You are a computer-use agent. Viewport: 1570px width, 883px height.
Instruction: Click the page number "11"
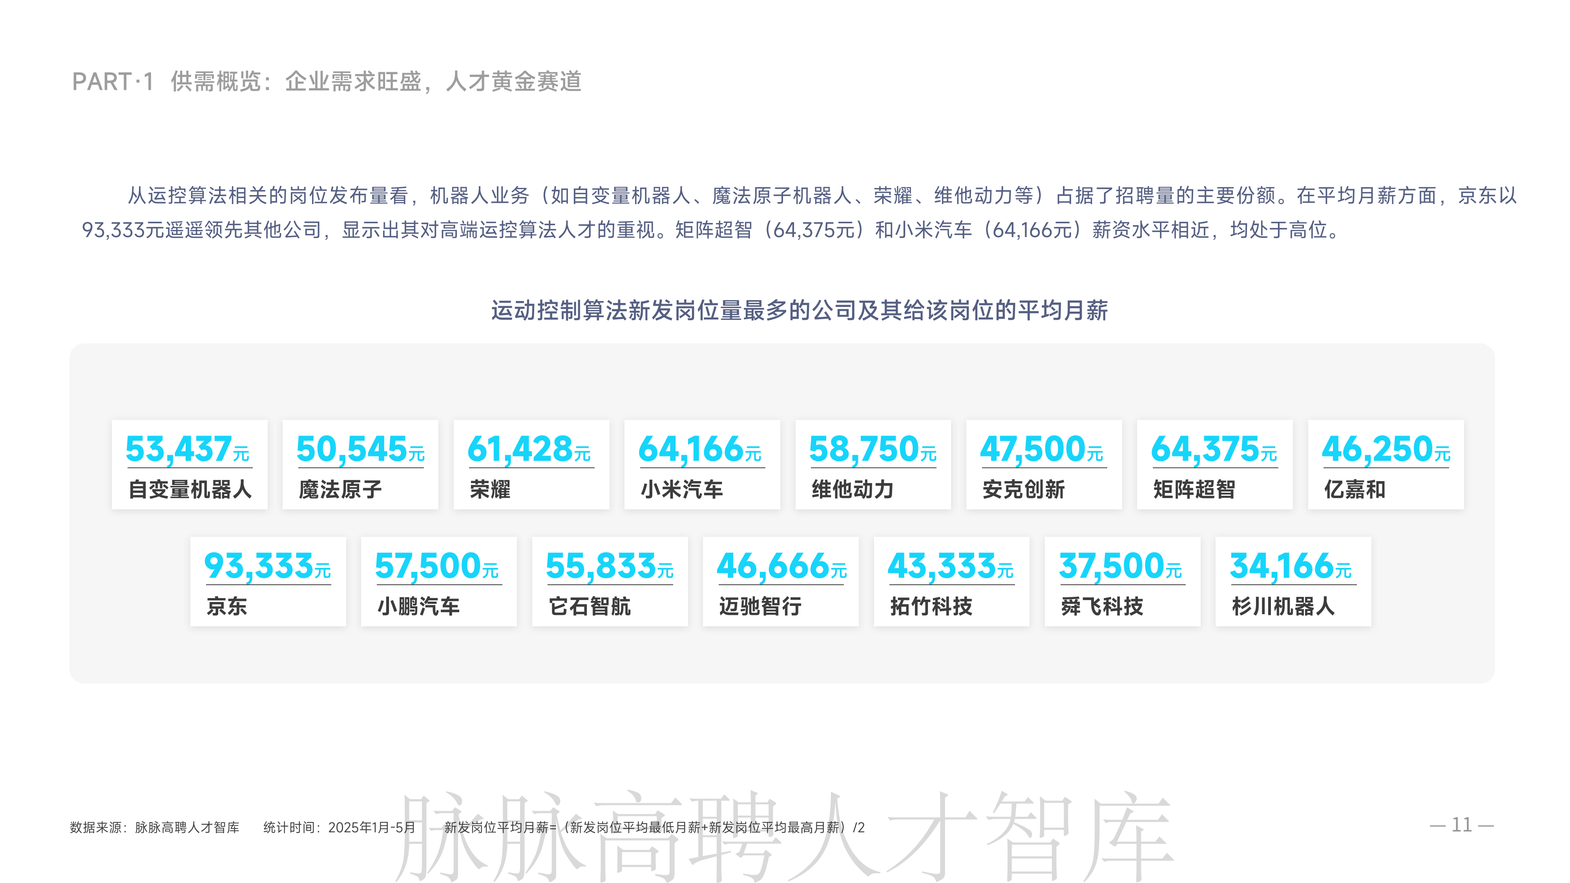click(x=1462, y=825)
